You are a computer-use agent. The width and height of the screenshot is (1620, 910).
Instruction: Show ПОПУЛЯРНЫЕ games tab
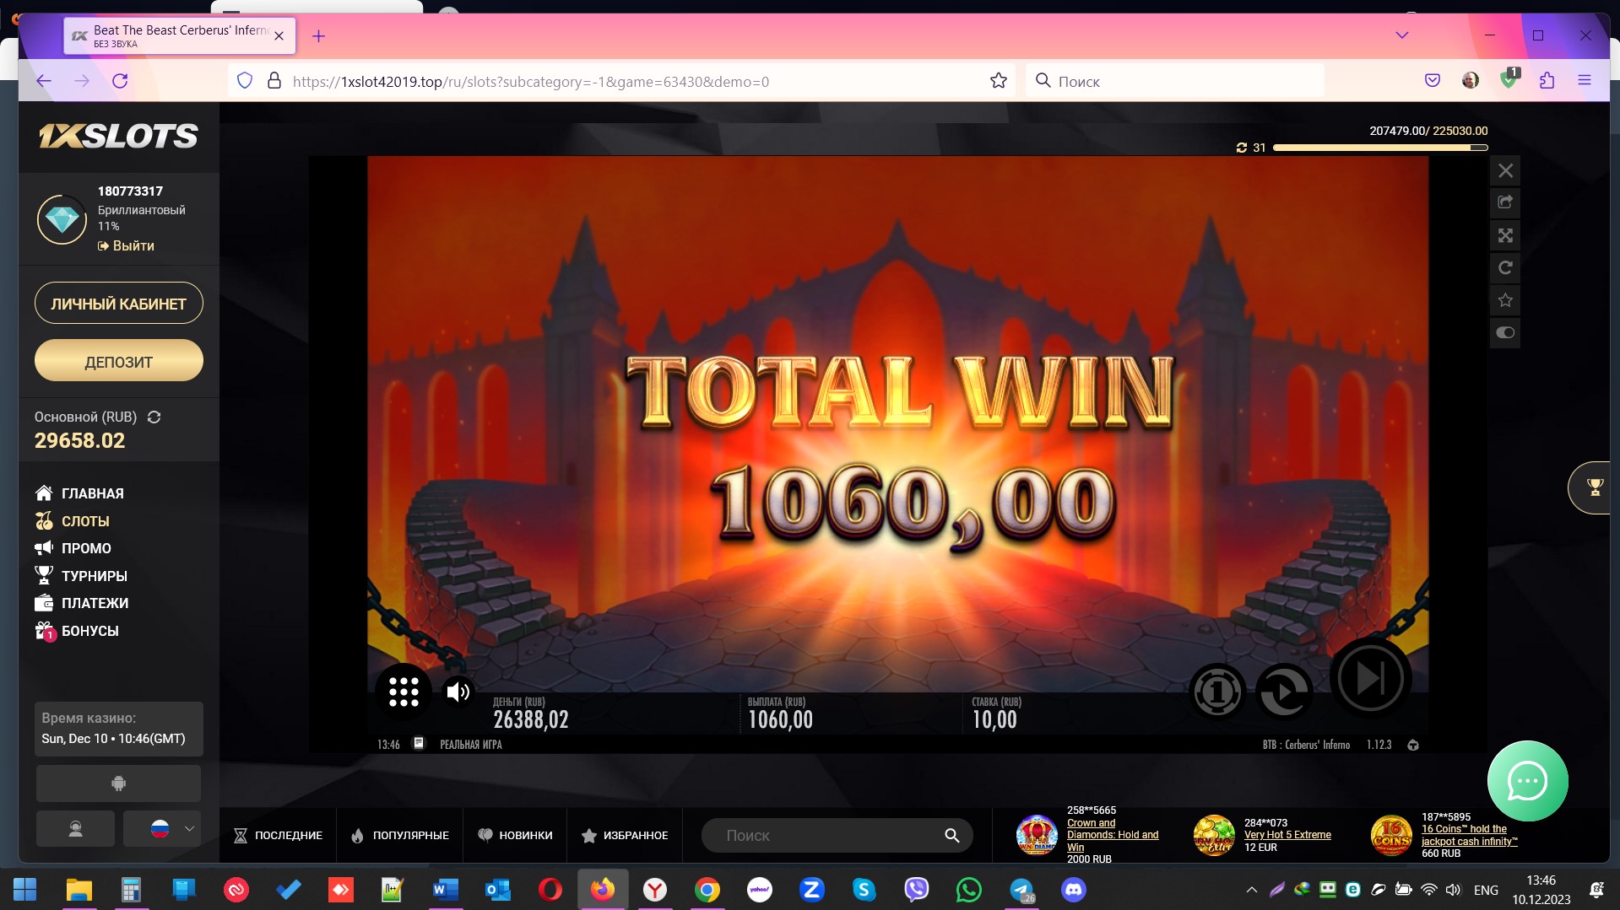pos(399,835)
